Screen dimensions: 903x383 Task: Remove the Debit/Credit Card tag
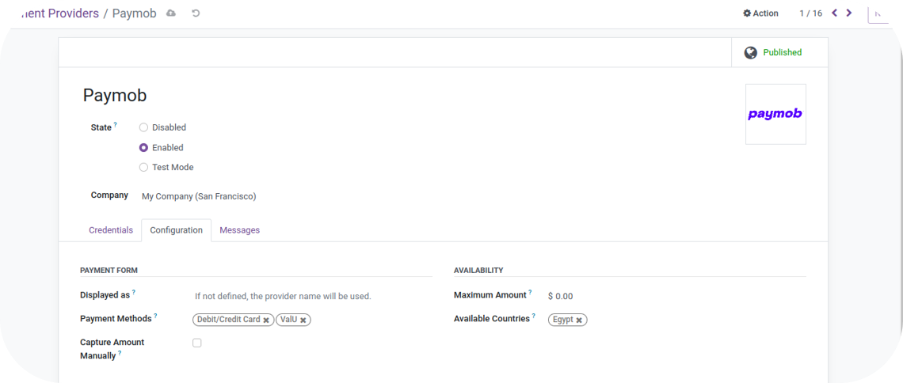pos(266,320)
